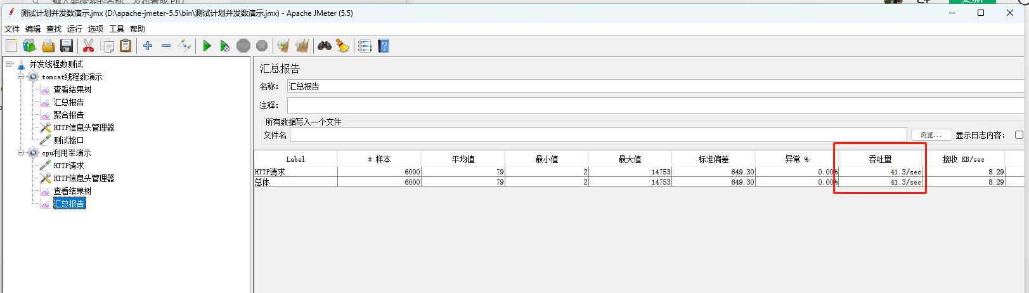
Task: Collapse the tomcat线程数演示 thread group
Action: coord(20,77)
